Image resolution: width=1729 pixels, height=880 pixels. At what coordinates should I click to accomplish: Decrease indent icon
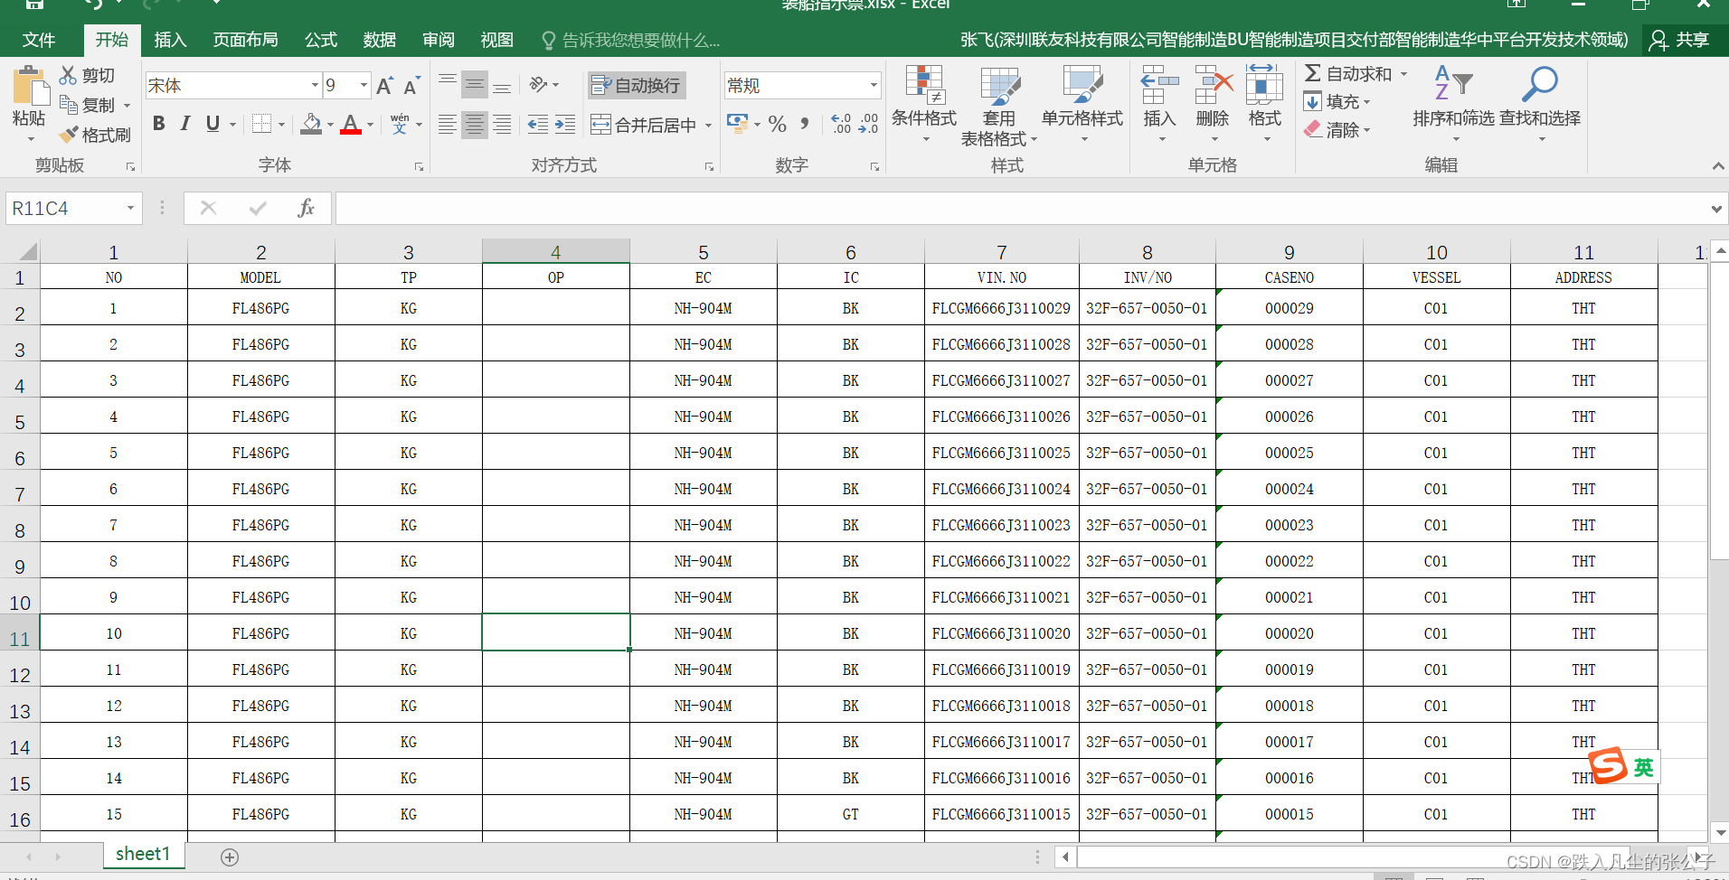[x=537, y=125]
